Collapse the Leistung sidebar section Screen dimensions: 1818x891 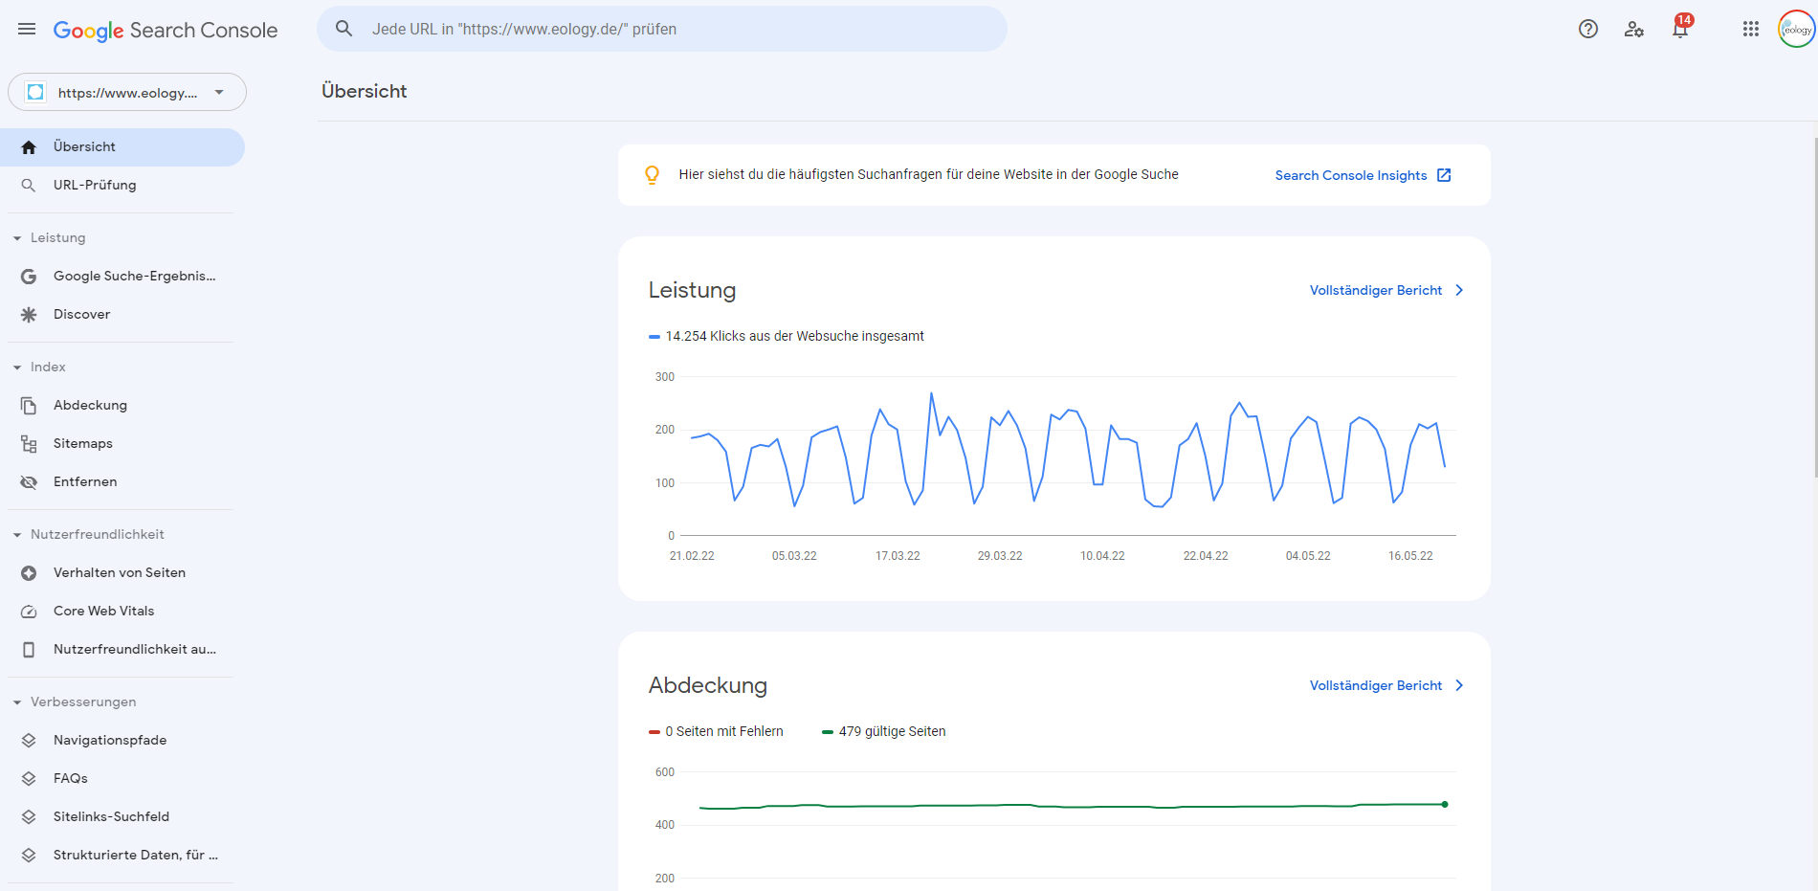pyautogui.click(x=17, y=238)
